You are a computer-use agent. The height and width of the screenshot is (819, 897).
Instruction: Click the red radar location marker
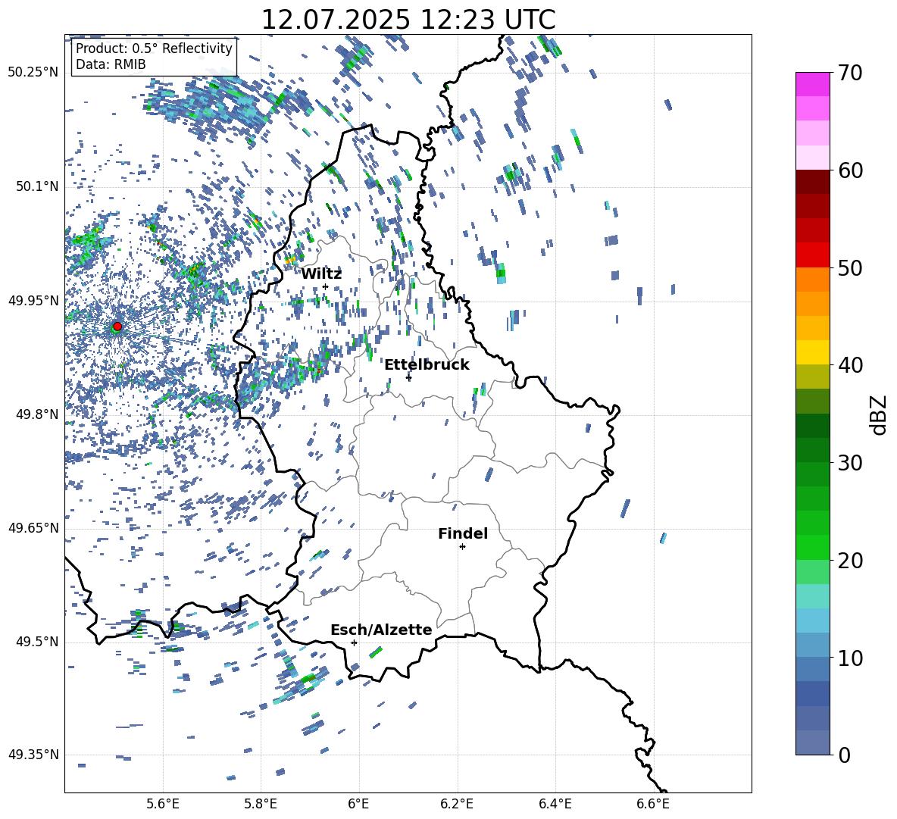[x=117, y=326]
